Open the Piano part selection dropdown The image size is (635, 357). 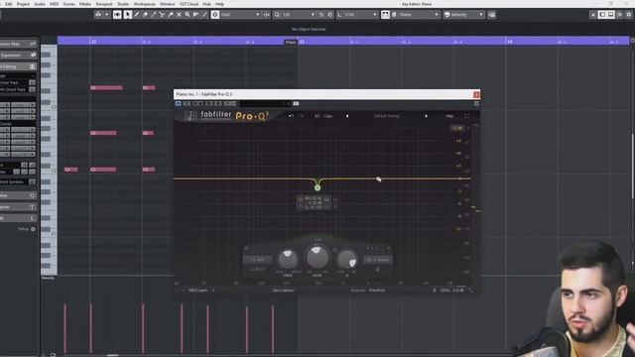click(419, 15)
